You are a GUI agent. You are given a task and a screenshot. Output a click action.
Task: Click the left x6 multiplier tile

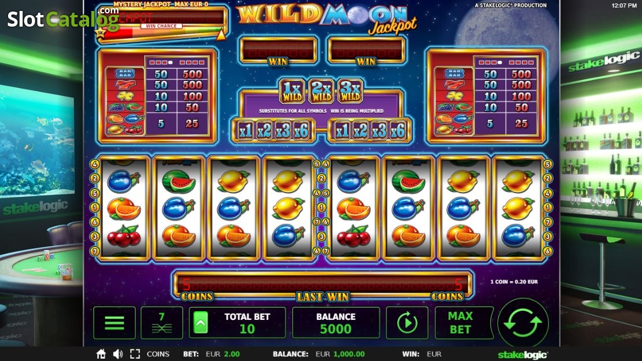tap(301, 131)
